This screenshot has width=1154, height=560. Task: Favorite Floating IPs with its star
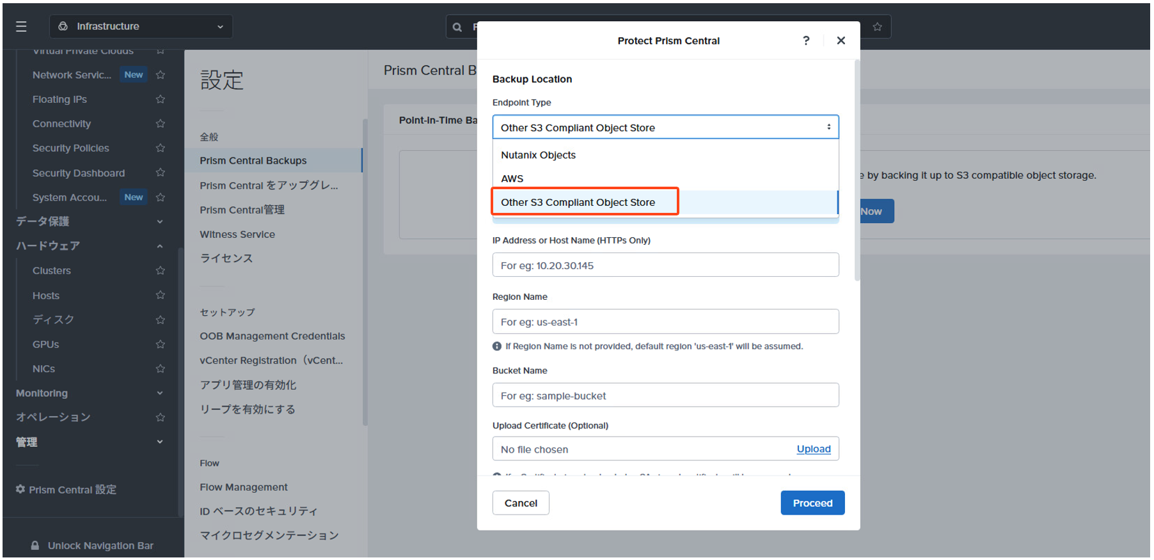161,99
